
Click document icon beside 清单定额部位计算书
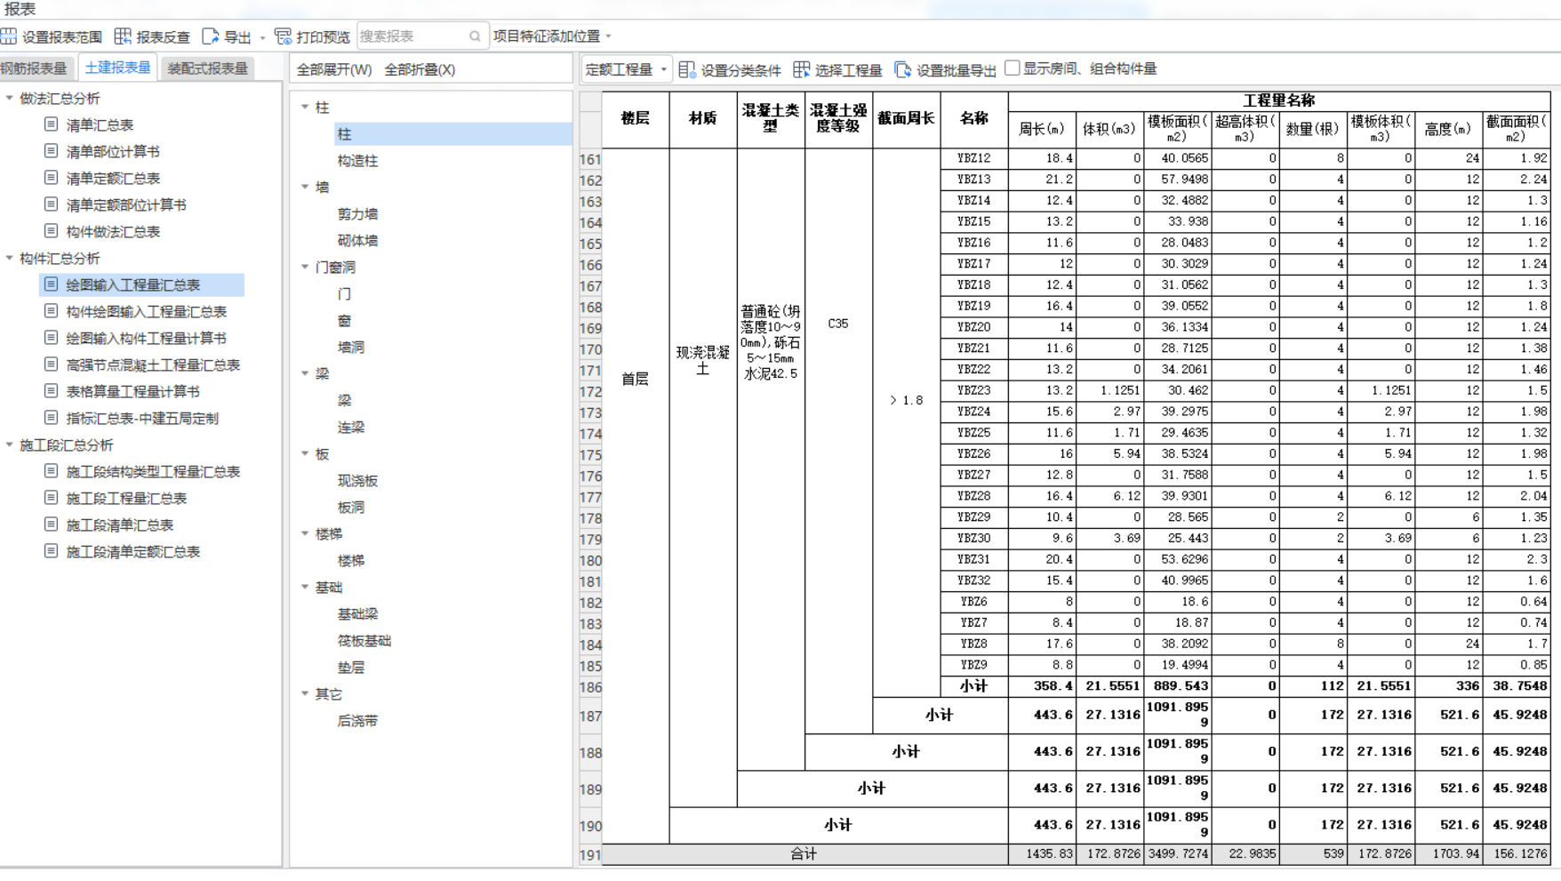(51, 204)
